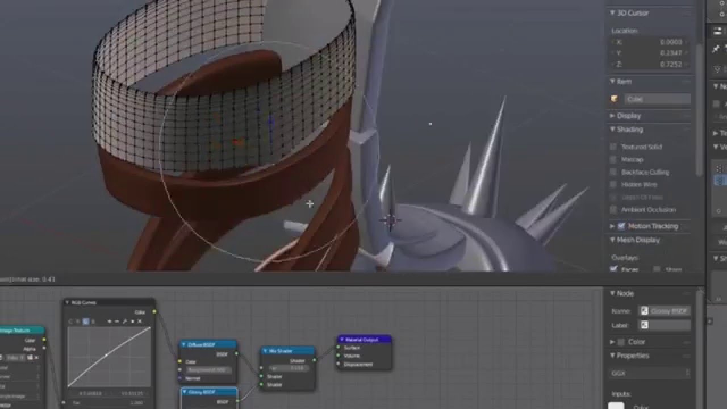Uncheck the Motion Tracking checkbox
Screen dimensions: 727x409
tap(621, 226)
